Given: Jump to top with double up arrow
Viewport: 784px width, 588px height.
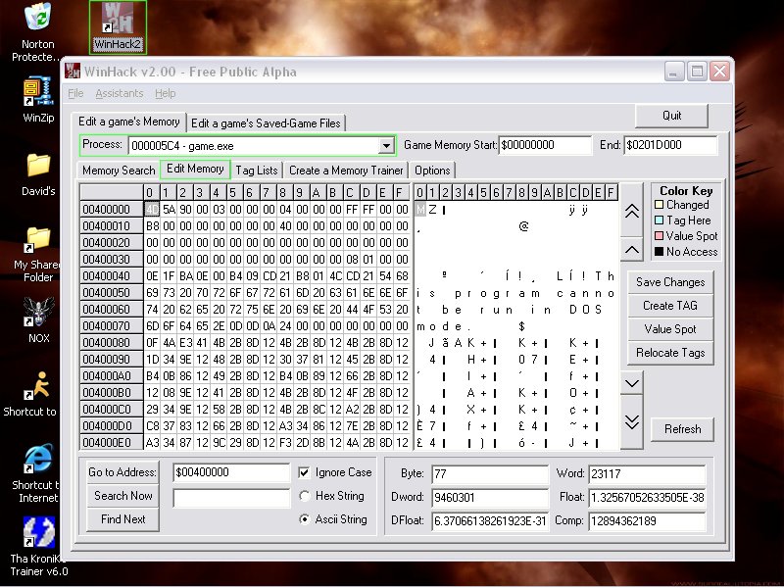Looking at the screenshot, I should click(x=631, y=211).
